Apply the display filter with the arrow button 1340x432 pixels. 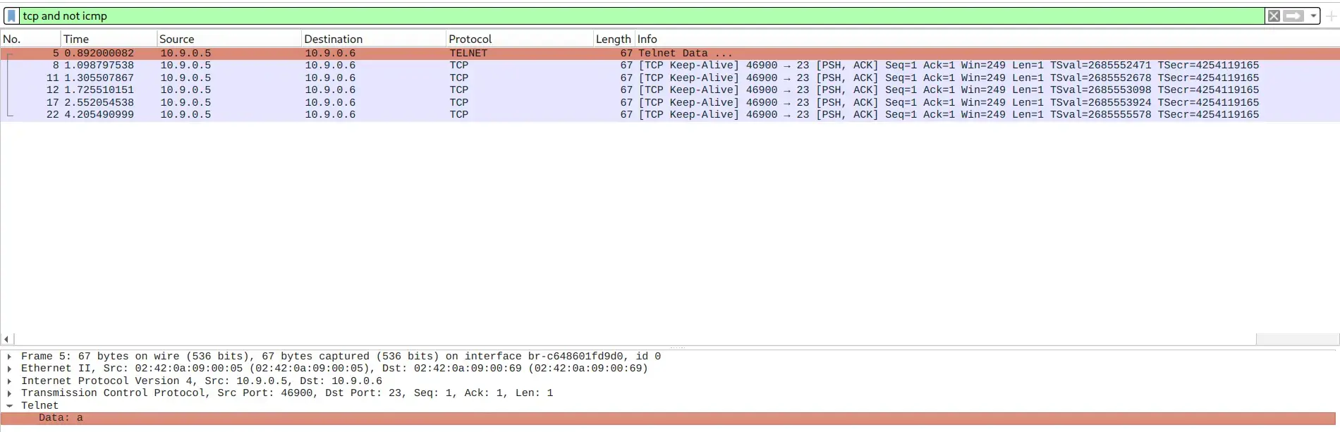tap(1293, 16)
